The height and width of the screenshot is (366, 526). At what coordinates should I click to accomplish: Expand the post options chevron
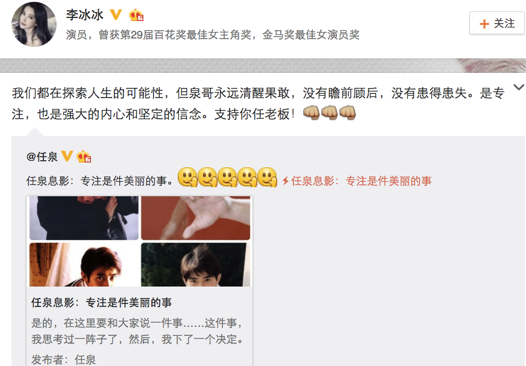519,87
